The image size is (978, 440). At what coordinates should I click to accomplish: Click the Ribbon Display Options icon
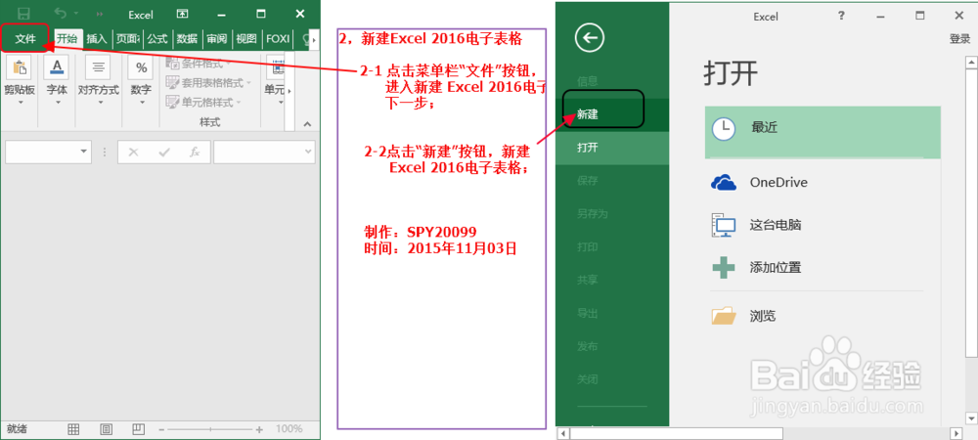[182, 14]
